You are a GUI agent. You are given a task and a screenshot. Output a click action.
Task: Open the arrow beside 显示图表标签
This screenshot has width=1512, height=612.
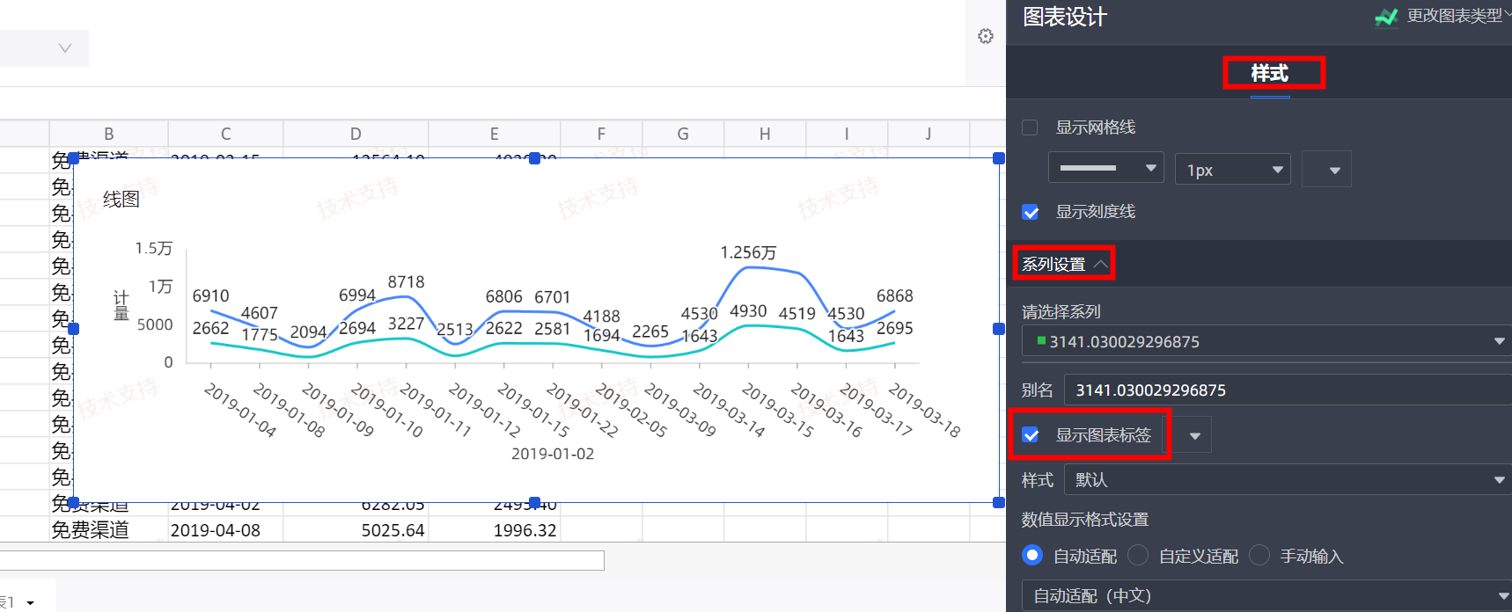click(x=1194, y=436)
